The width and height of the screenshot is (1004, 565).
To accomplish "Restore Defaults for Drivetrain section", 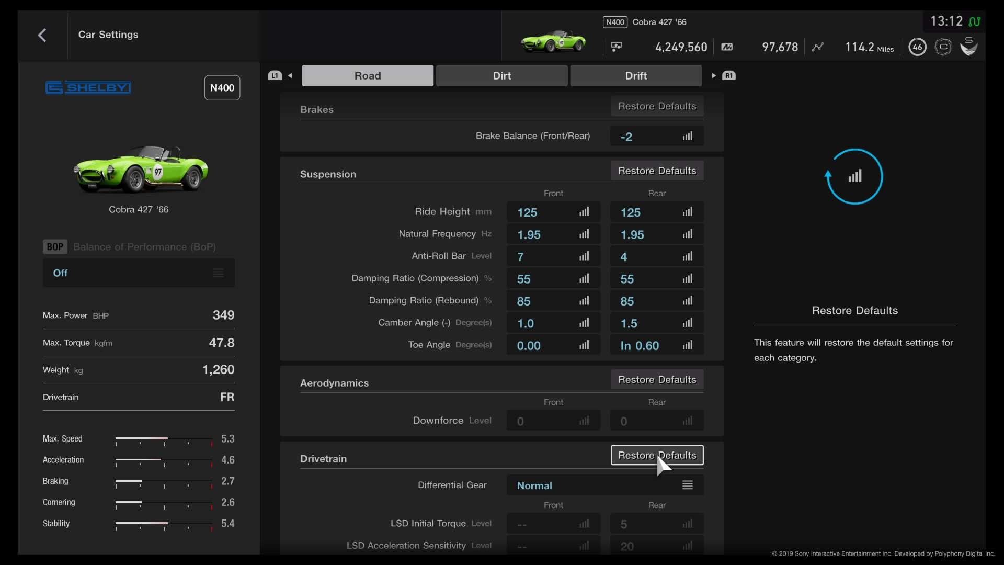I will (x=657, y=455).
